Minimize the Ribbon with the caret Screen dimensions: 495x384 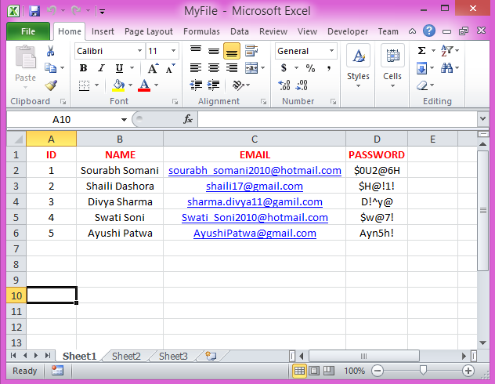tap(412, 31)
